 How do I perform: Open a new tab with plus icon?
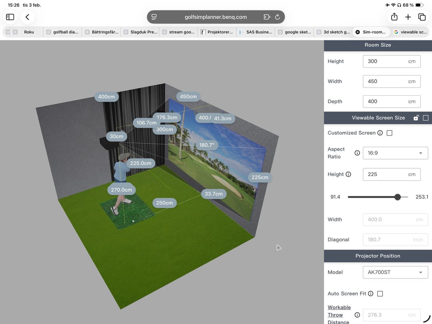(x=408, y=17)
